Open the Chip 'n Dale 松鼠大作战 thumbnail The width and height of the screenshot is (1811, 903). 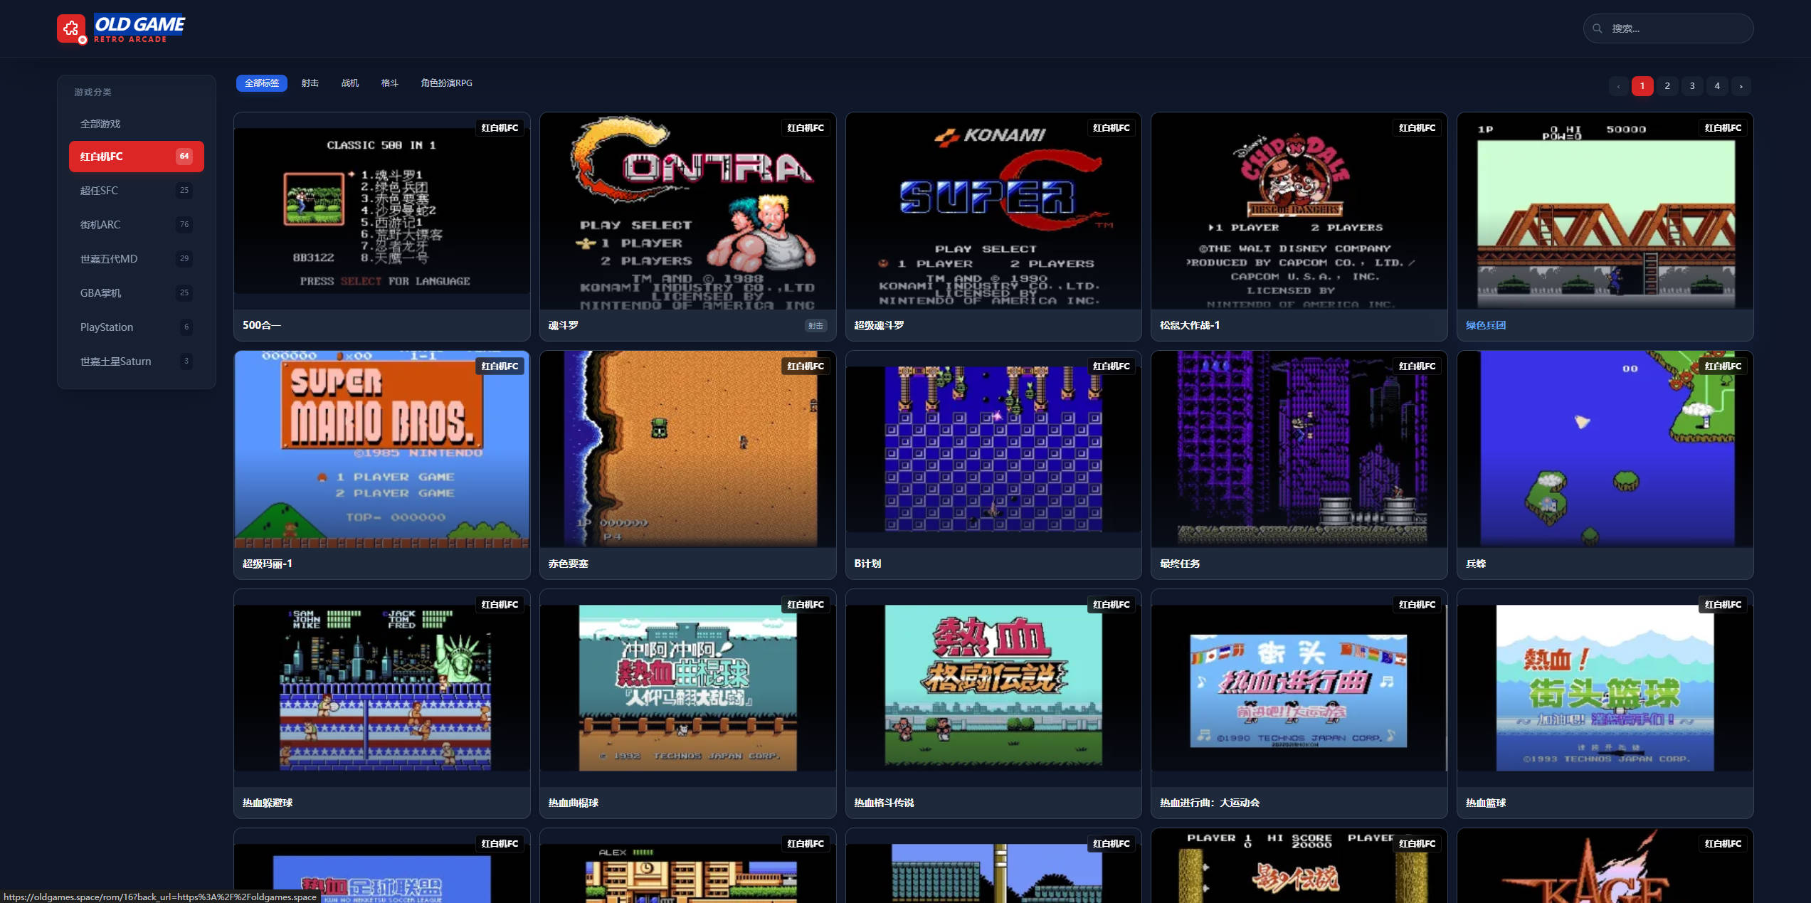click(x=1299, y=211)
